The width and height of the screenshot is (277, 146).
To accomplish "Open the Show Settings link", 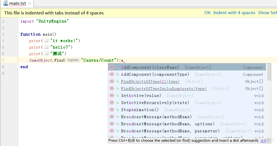I will tap(267, 13).
